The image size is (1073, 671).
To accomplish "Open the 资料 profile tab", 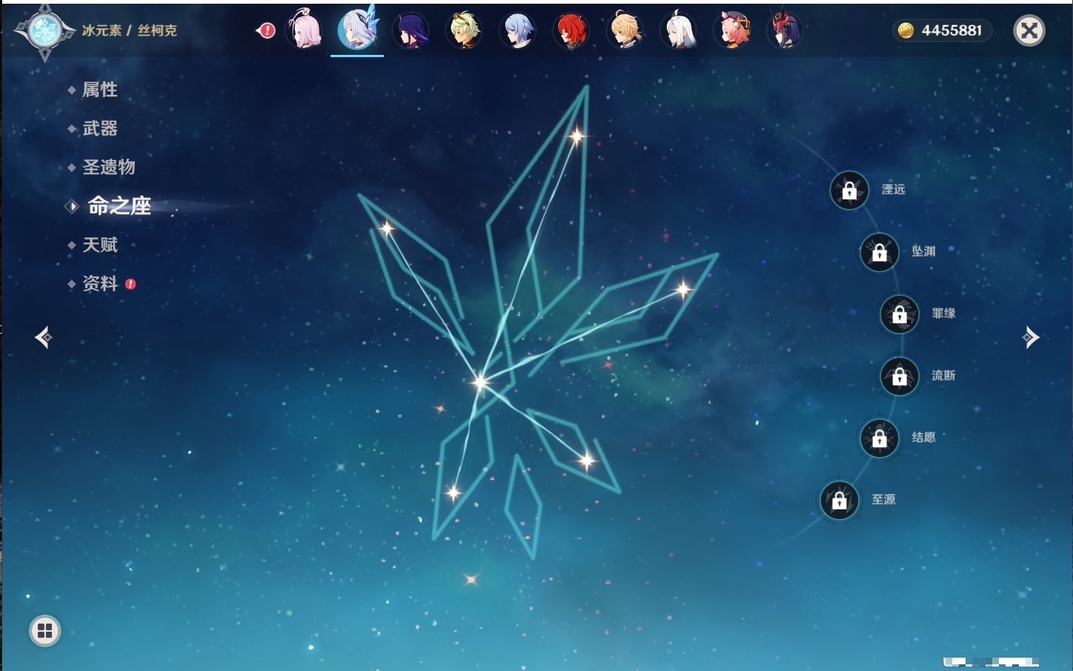I will (x=100, y=283).
